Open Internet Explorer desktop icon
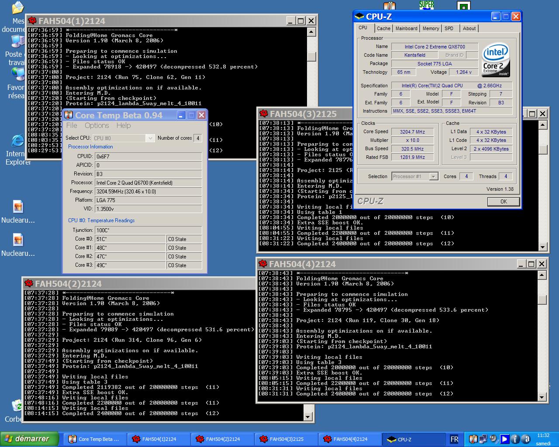 click(18, 141)
